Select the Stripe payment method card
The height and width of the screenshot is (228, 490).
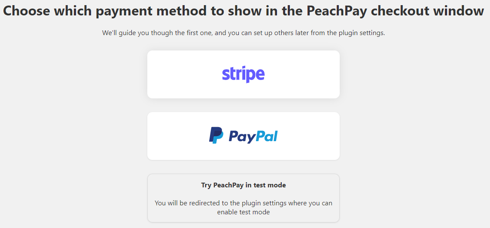tap(243, 74)
